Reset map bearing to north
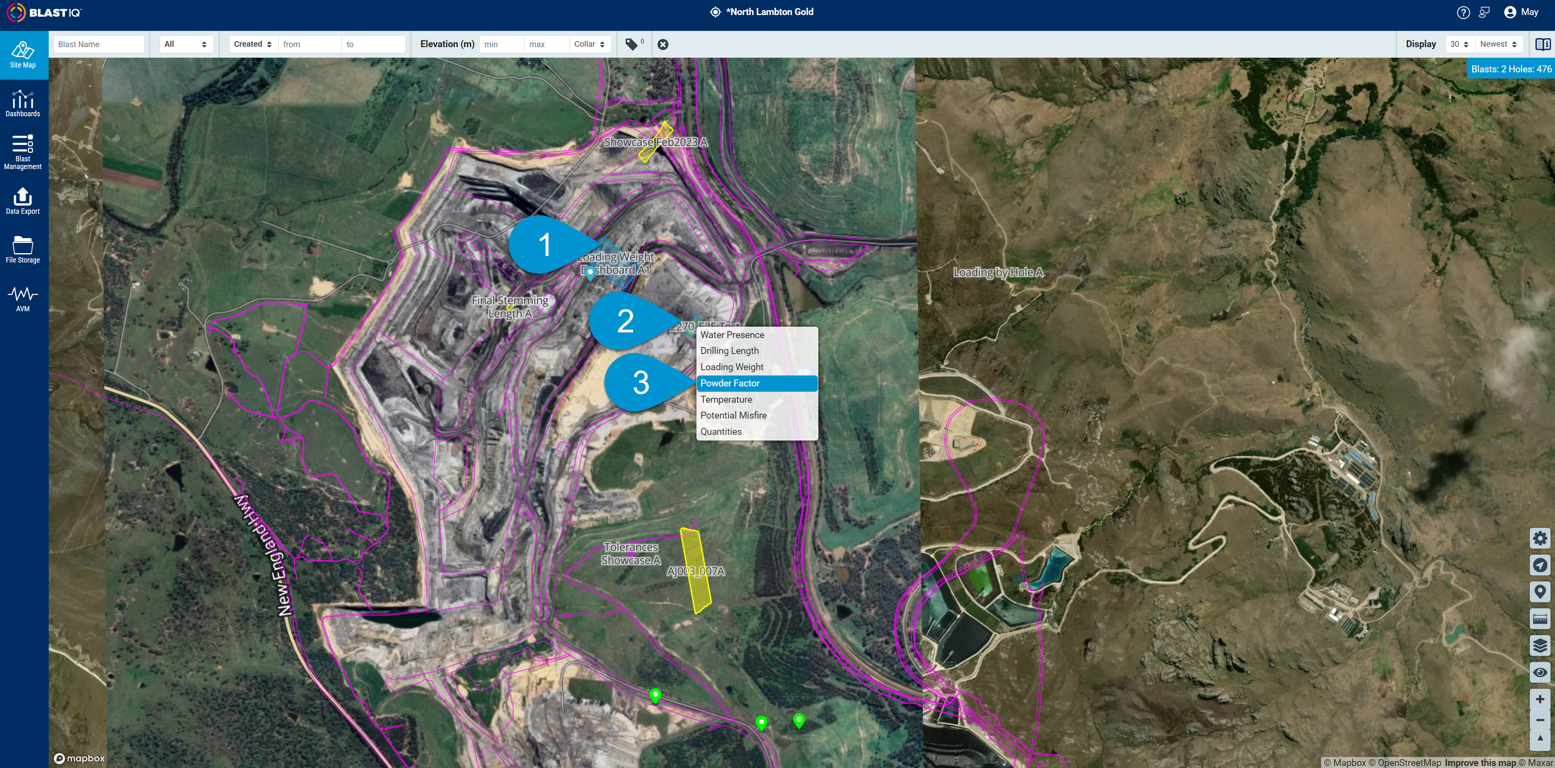 point(1540,739)
